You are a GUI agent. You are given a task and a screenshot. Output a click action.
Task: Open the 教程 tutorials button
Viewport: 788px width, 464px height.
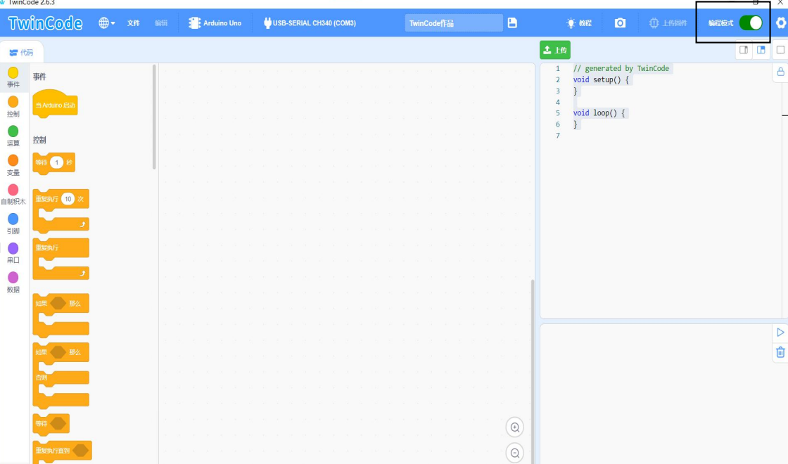[579, 23]
